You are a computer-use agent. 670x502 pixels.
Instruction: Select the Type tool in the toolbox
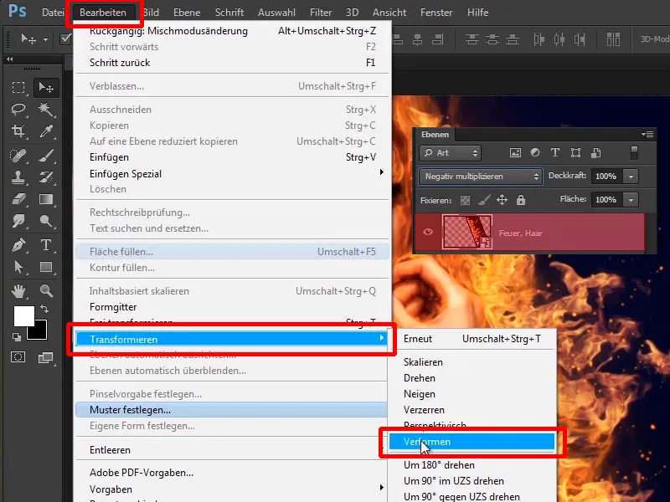coord(46,245)
